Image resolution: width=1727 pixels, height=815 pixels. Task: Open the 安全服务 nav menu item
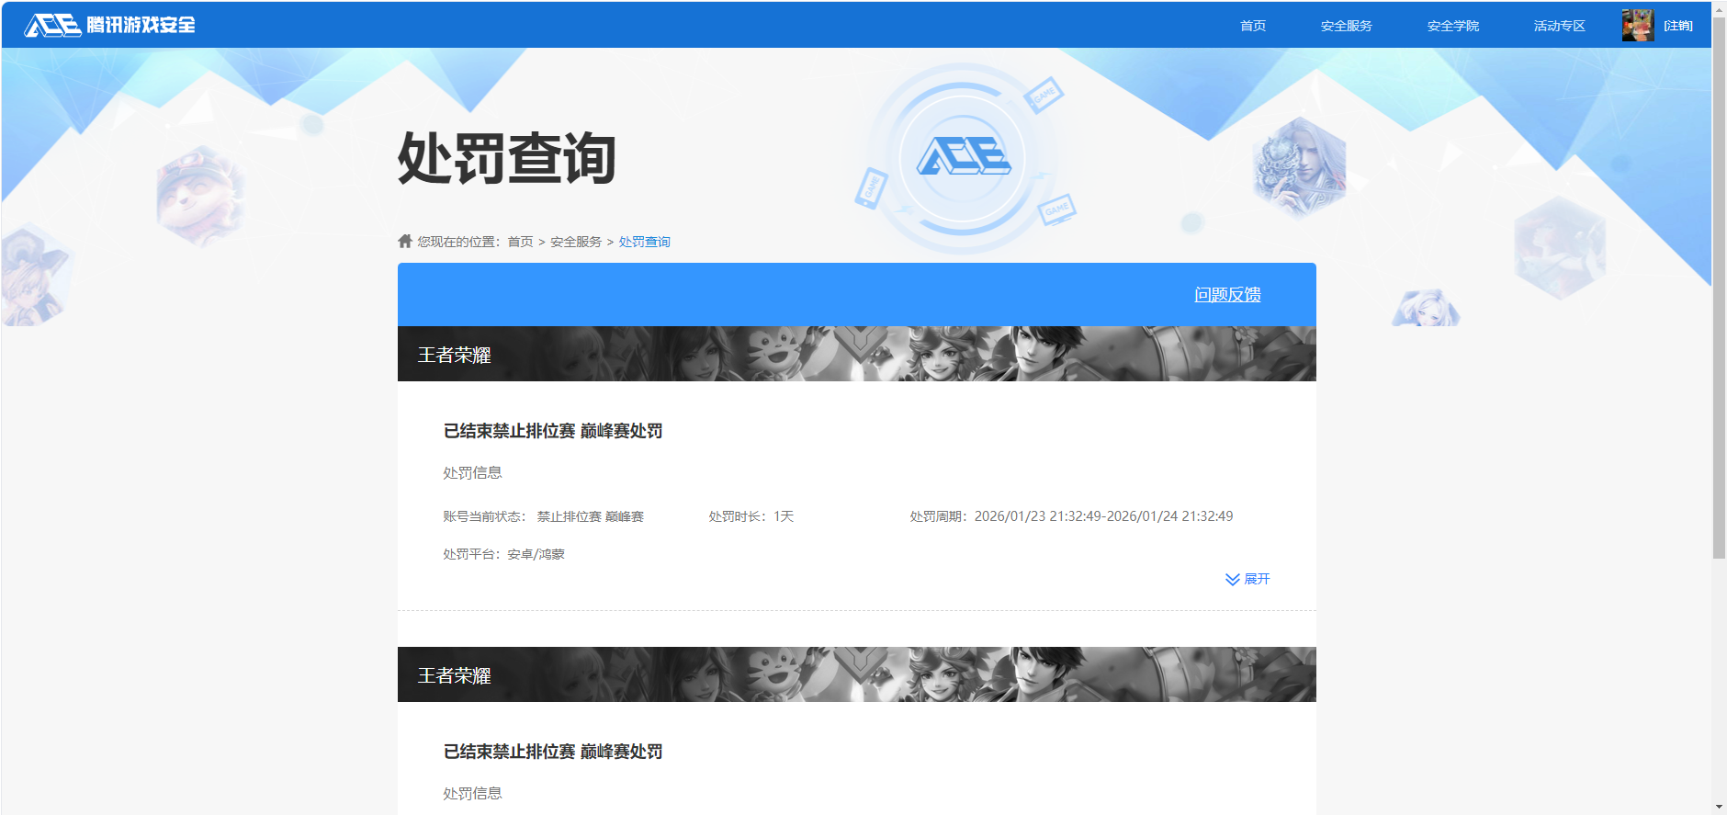pyautogui.click(x=1347, y=26)
